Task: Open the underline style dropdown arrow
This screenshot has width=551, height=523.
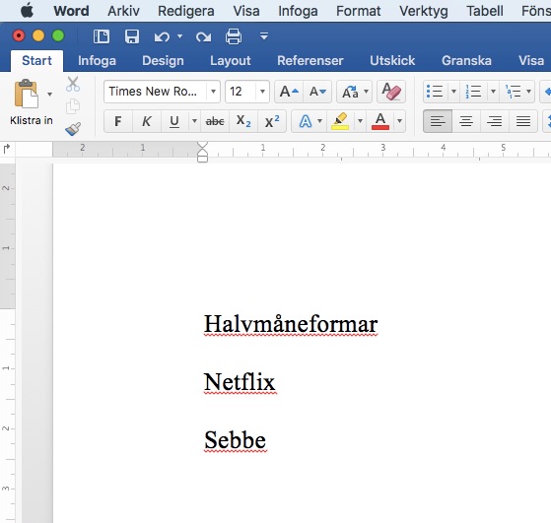Action: 194,121
